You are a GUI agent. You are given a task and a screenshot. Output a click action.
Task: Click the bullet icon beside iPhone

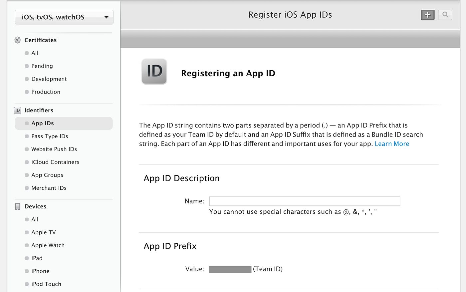pos(27,271)
